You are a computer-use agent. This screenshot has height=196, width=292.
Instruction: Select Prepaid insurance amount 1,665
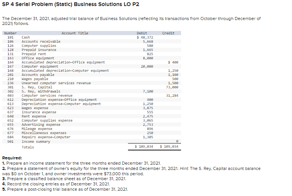point(148,50)
